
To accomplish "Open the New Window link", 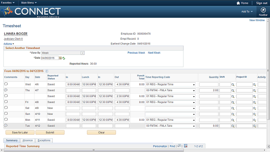I will point(257,20).
